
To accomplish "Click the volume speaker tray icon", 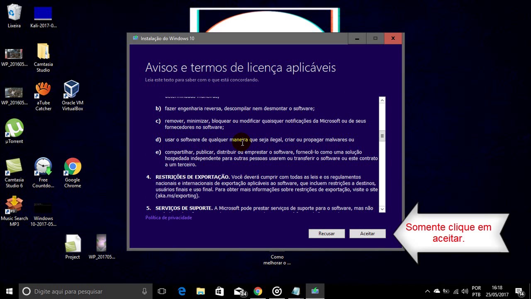I will (465, 291).
